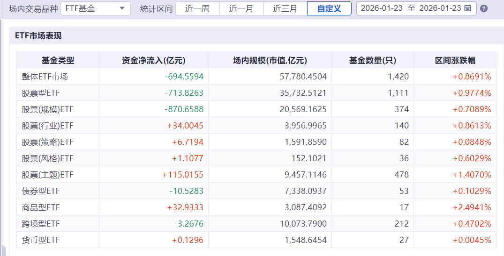Select the 股票(策略)ETF row label
This screenshot has width=504, height=256.
(47, 142)
